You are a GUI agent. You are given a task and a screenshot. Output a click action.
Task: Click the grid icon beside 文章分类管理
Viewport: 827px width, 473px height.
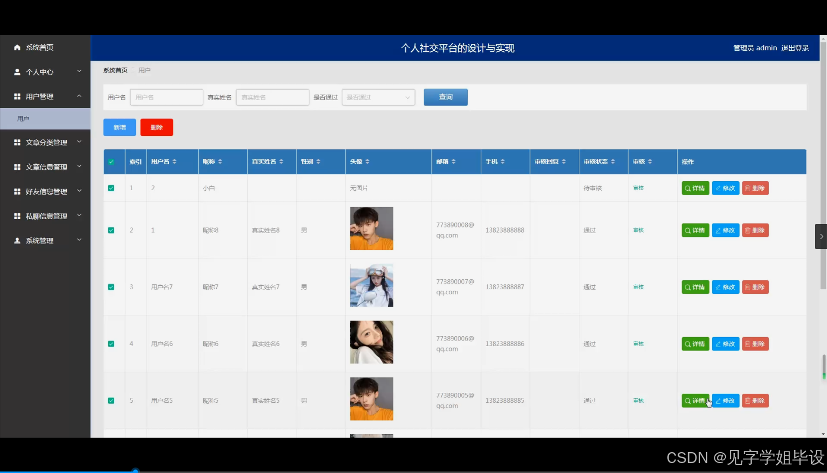[x=17, y=142]
